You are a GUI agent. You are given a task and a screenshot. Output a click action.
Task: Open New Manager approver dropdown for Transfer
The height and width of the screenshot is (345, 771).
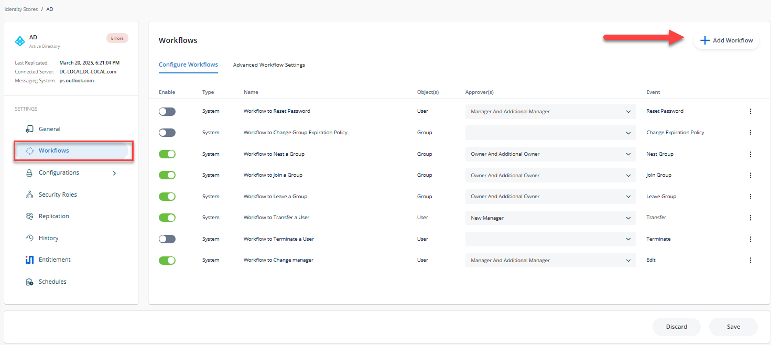pyautogui.click(x=550, y=218)
